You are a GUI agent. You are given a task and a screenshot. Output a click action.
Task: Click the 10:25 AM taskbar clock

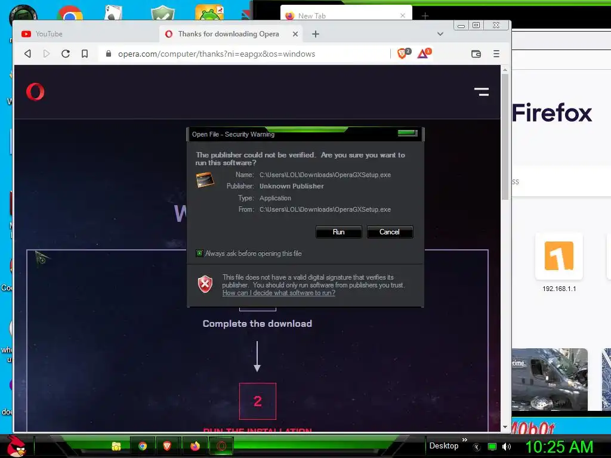559,447
